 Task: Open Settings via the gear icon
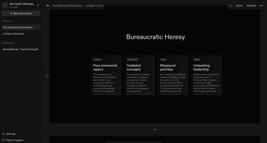pyautogui.click(x=4, y=134)
